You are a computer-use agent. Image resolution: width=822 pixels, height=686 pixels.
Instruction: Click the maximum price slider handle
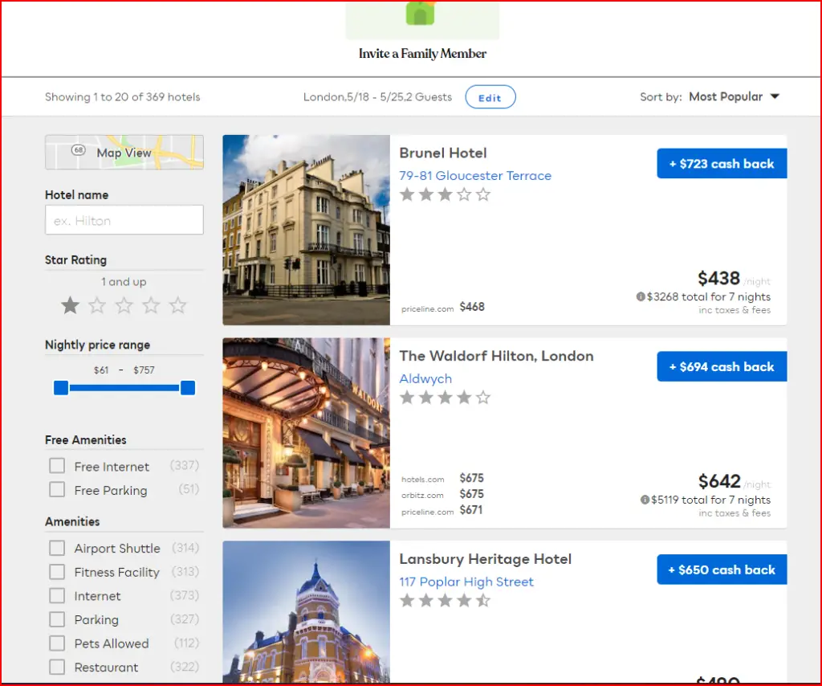click(x=188, y=388)
